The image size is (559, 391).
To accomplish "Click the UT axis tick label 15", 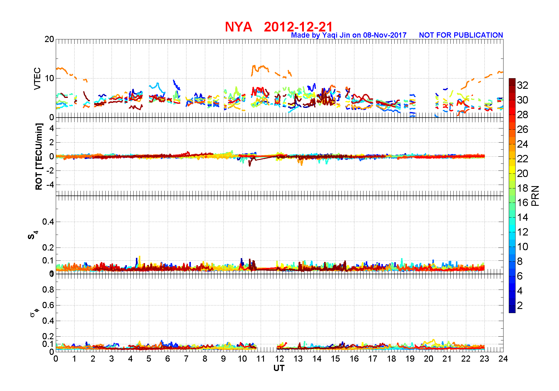I will pos(335,359).
